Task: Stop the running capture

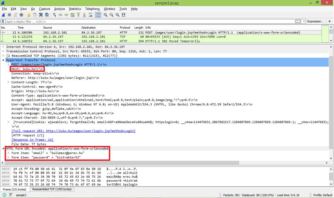Action: [x=9, y=15]
